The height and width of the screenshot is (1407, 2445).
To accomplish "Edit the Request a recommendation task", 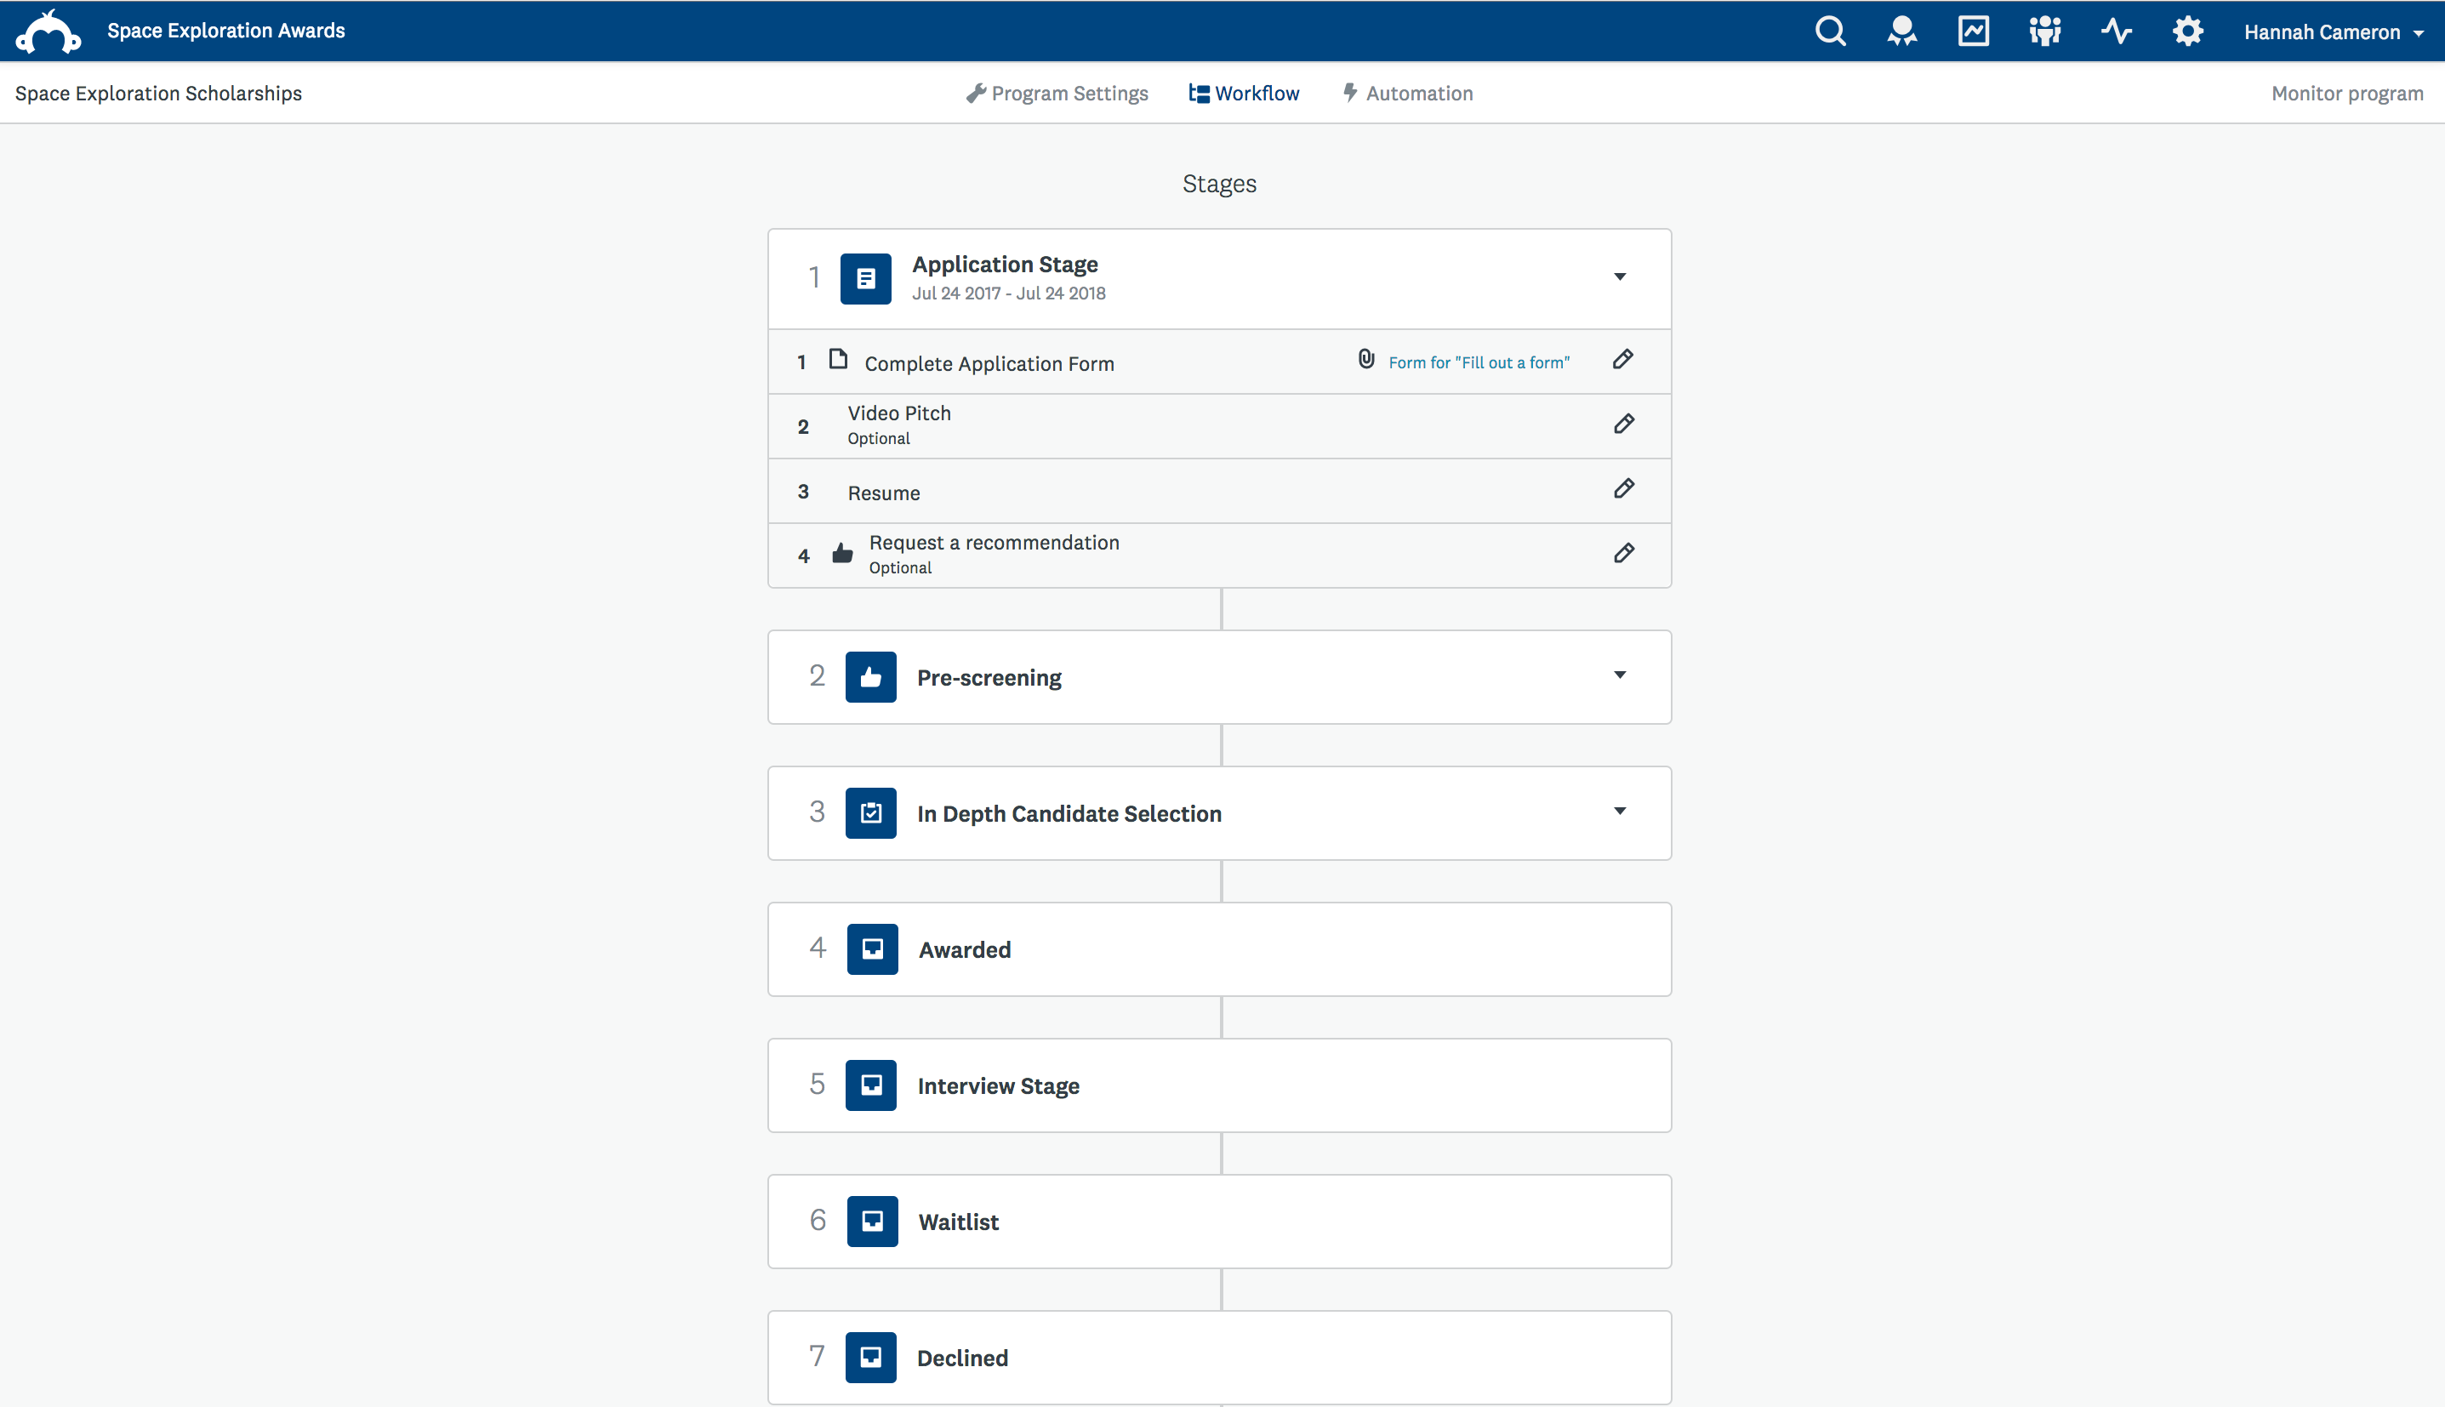I will [1623, 553].
